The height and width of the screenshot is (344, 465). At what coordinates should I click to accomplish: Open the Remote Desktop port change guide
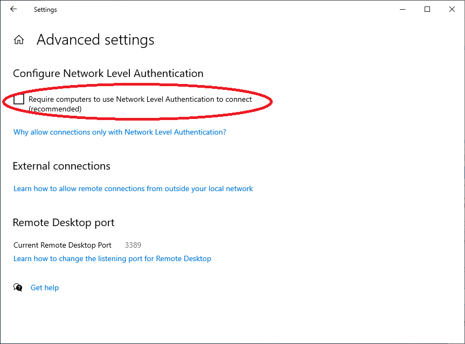(112, 258)
